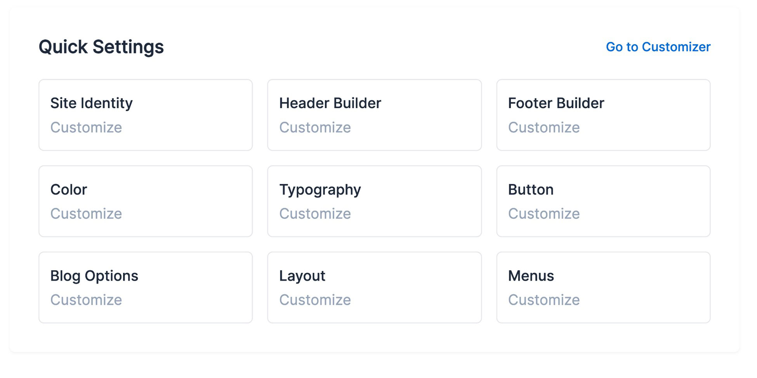Open the Header Builder card
This screenshot has width=757, height=378.
[375, 115]
